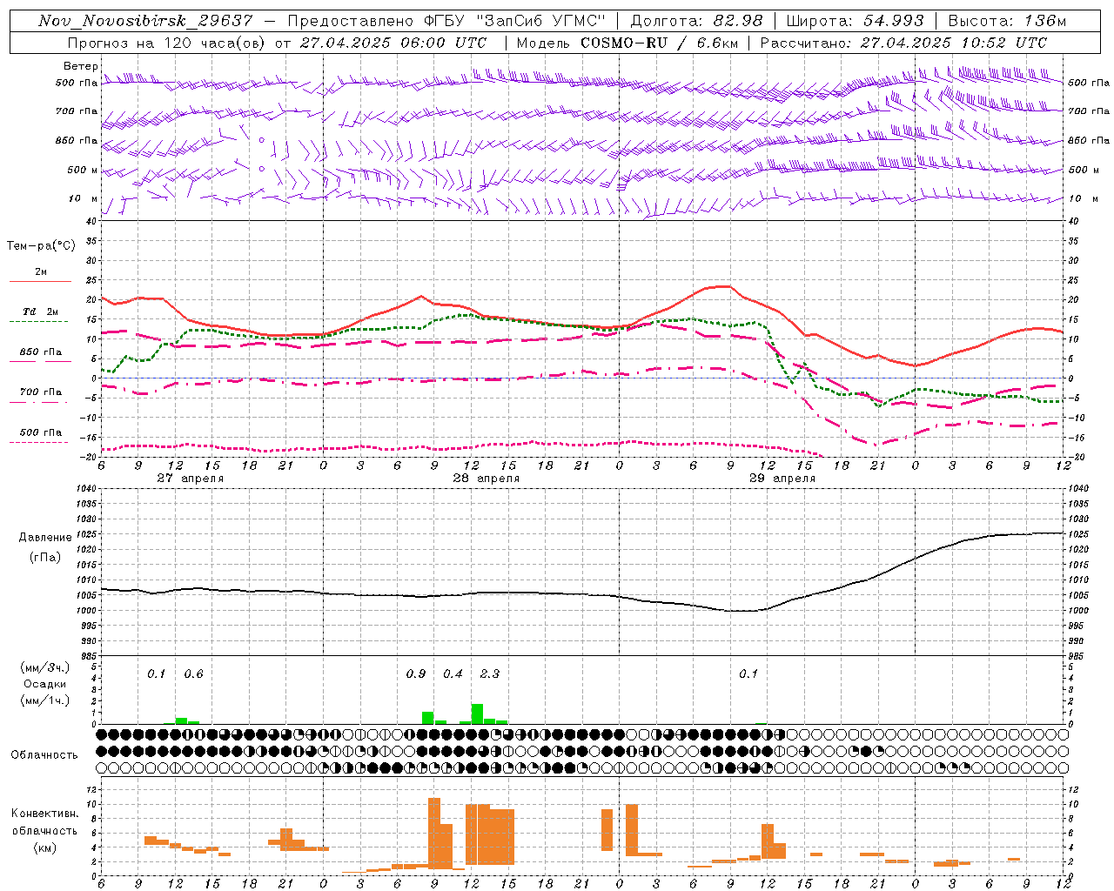This screenshot has width=1114, height=891.
Task: Click the Высота: 136м header value
Action: (1007, 21)
